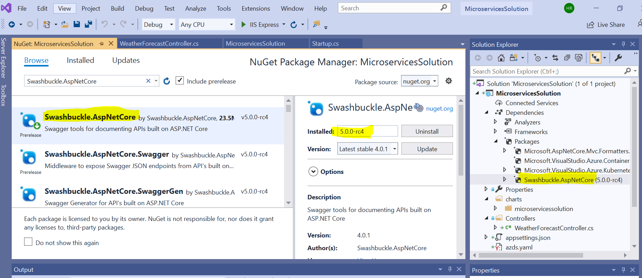Open NuGet package source settings gear

449,81
